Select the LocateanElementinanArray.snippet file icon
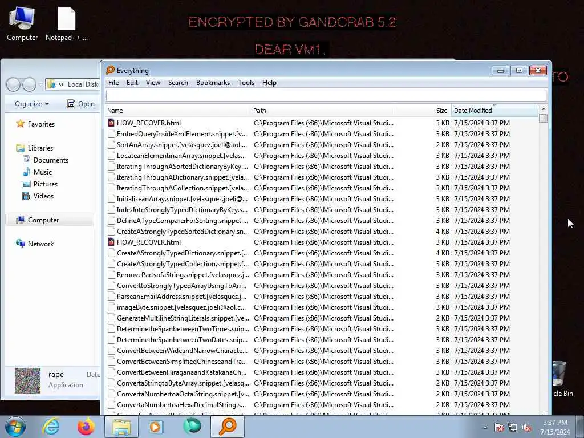 (111, 155)
